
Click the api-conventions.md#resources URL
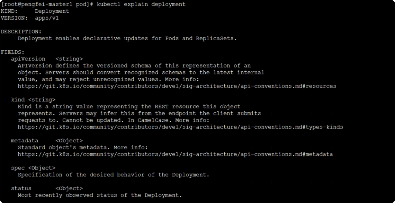[x=177, y=86]
